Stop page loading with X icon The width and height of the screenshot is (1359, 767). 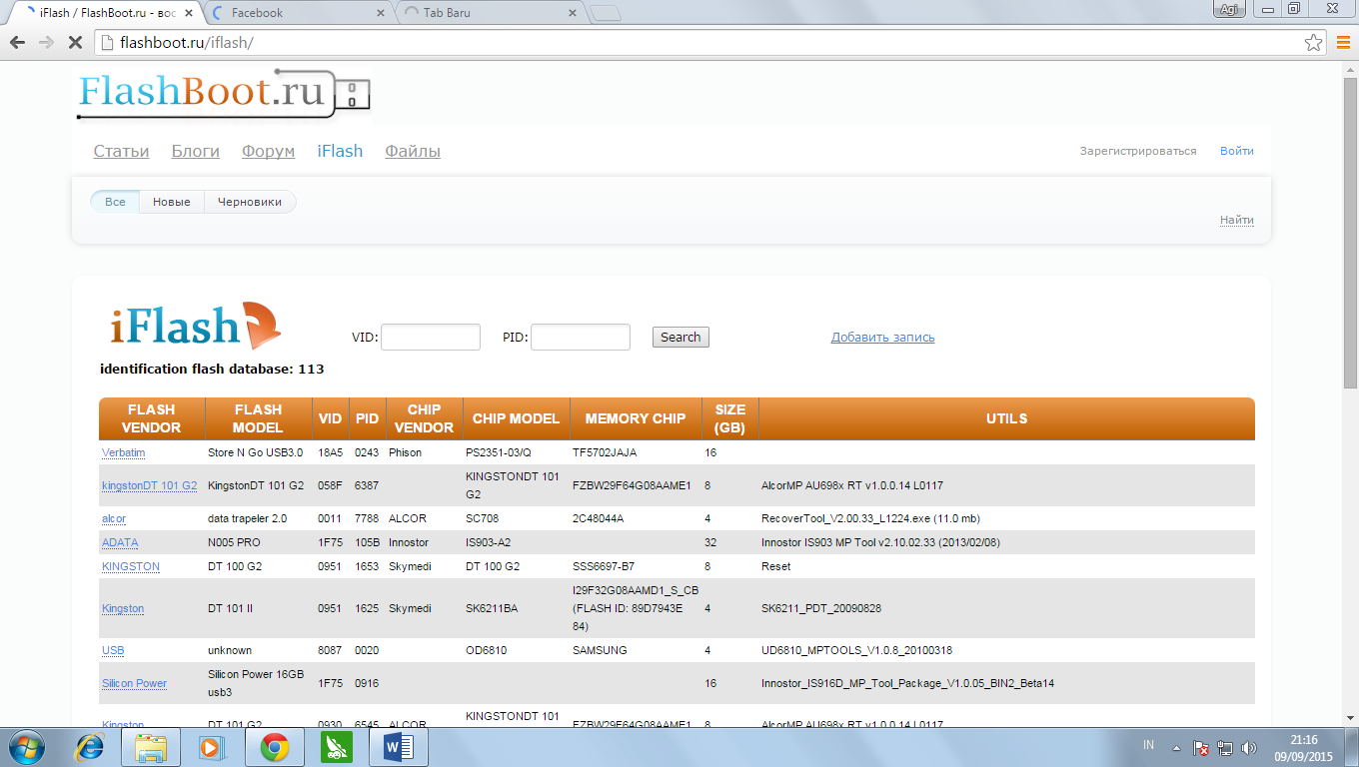75,43
